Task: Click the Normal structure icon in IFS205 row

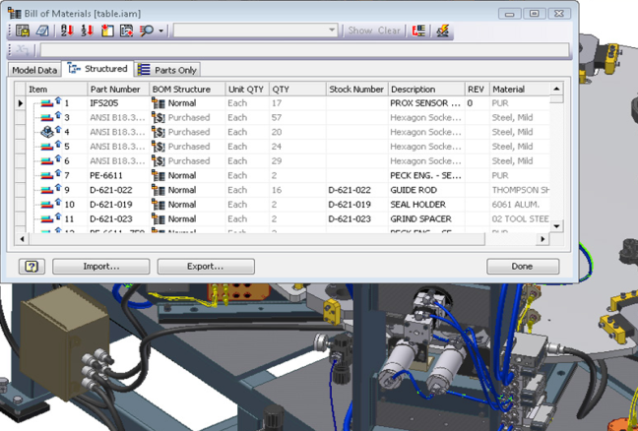Action: (x=159, y=103)
